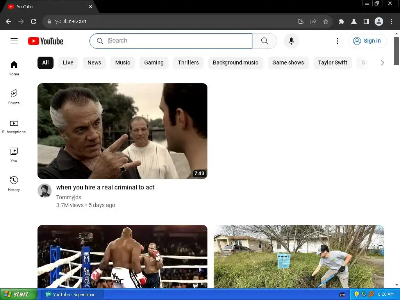Viewport: 400px width, 300px height.
Task: Start voice search with microphone icon
Action: [x=291, y=41]
